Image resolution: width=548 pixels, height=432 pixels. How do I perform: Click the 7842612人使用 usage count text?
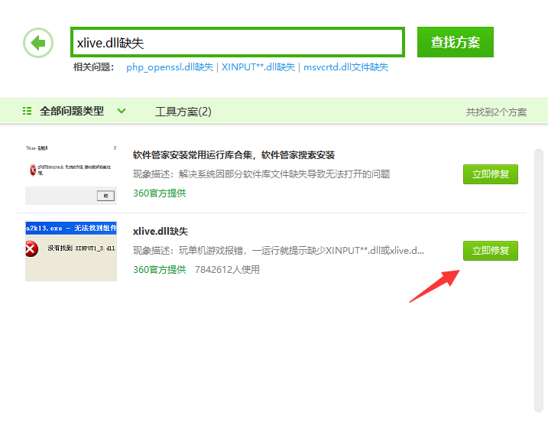click(x=227, y=270)
